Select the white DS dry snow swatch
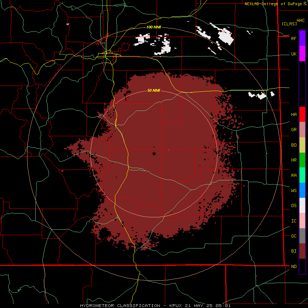Viewport: 308px width, 308px height. (302, 205)
